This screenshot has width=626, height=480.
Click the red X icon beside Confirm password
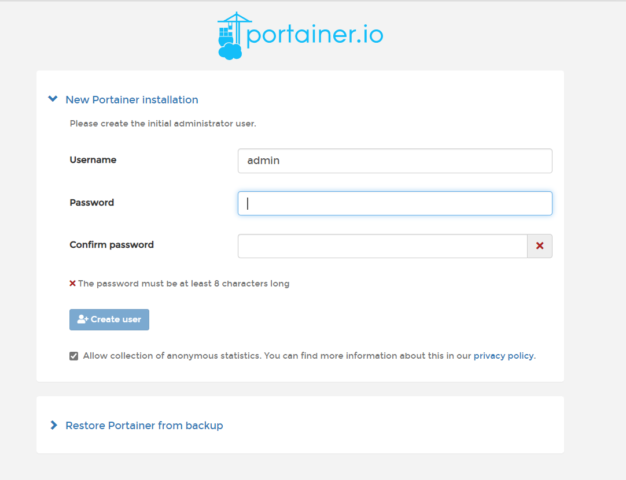540,246
